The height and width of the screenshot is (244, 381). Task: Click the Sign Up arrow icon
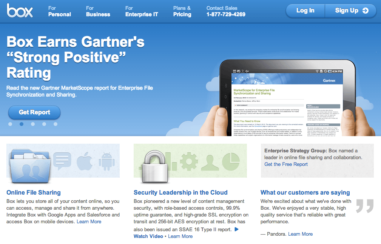(365, 11)
